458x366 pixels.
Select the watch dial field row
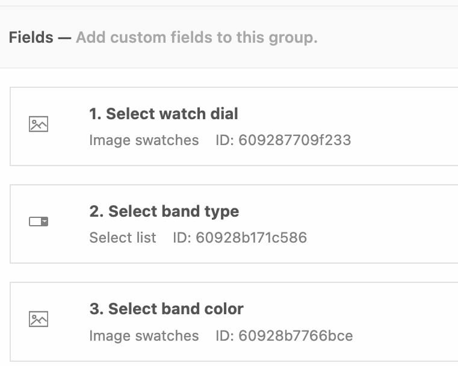[x=234, y=126]
